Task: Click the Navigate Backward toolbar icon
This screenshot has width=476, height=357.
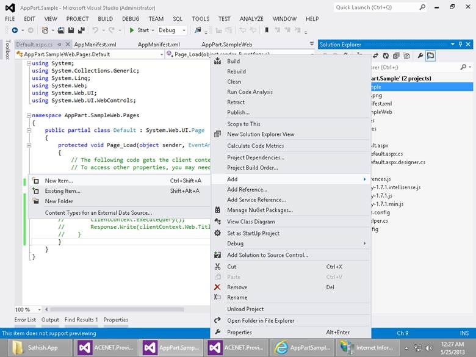Action: click(x=15, y=30)
